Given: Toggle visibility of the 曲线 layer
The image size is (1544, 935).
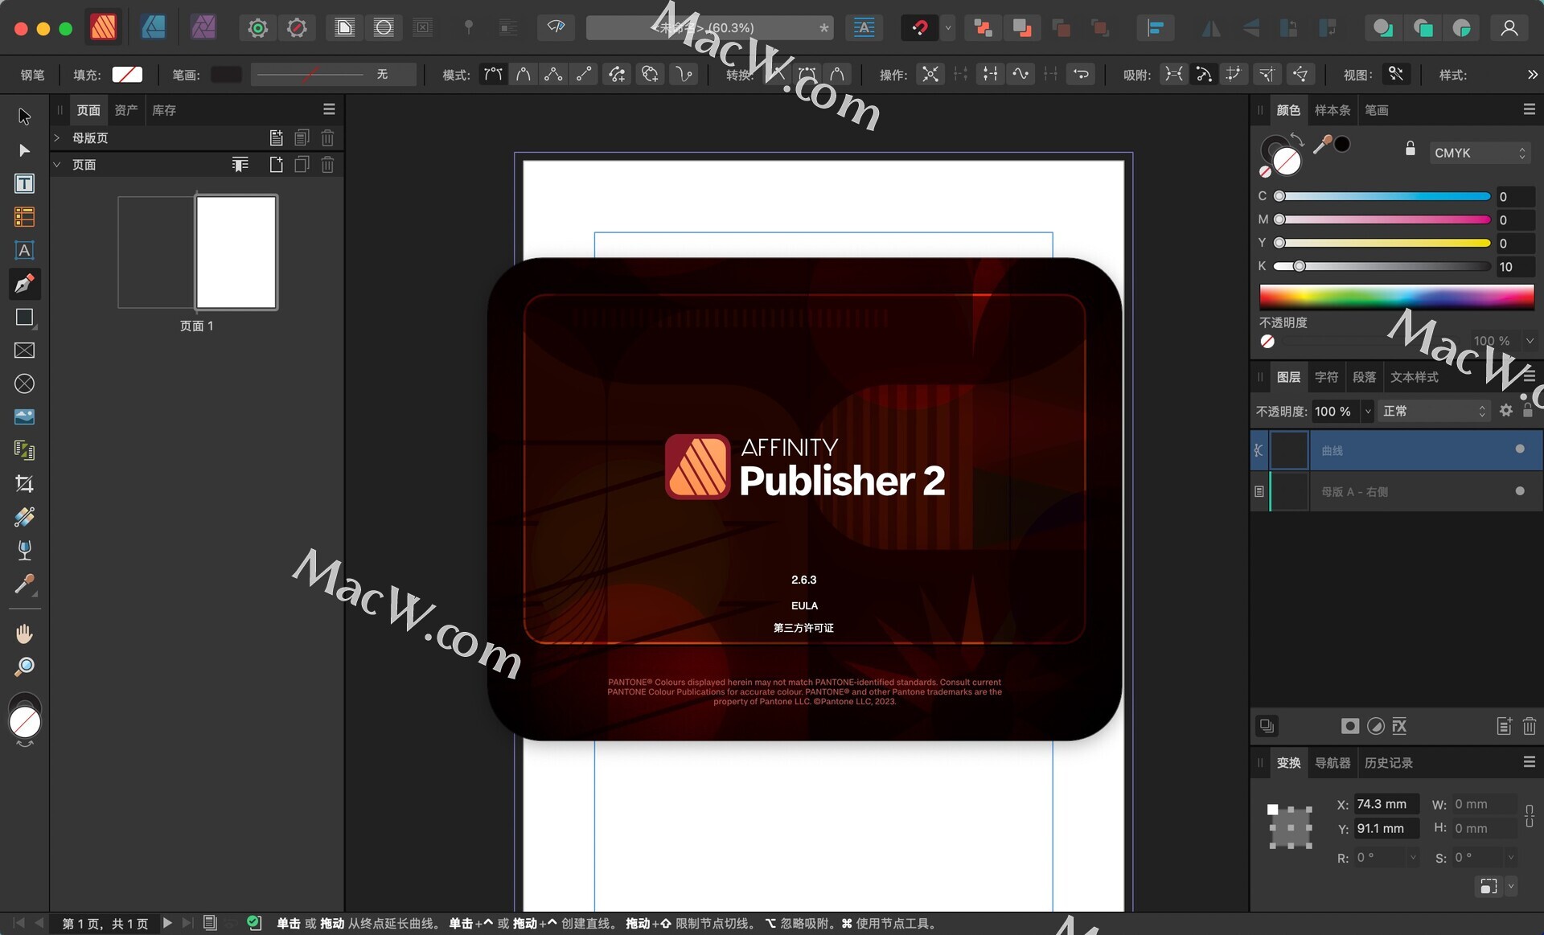Looking at the screenshot, I should click(x=1520, y=449).
